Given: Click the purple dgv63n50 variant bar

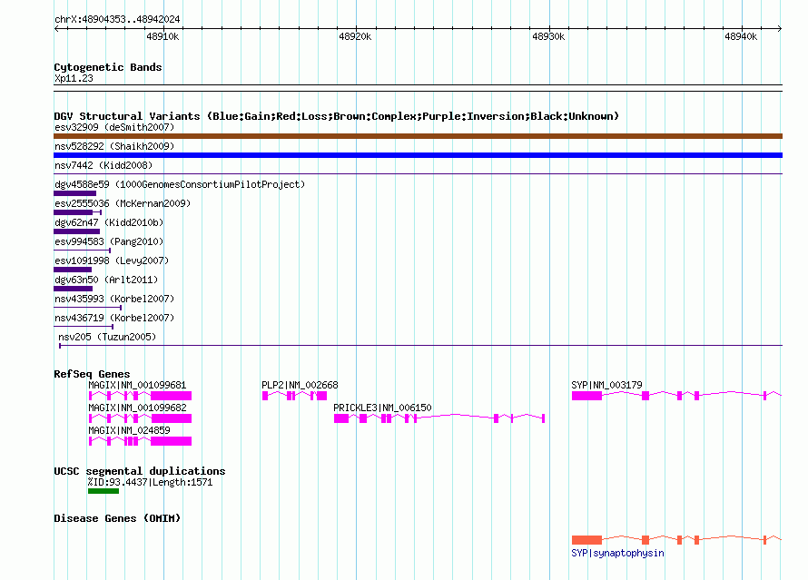Looking at the screenshot, I should click(74, 289).
